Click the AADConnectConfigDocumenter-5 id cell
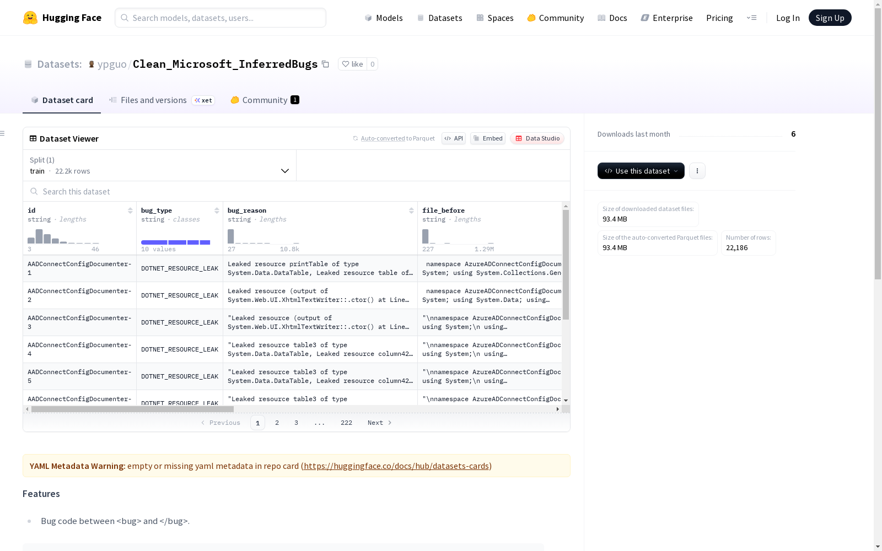The height and width of the screenshot is (551, 882). [79, 376]
